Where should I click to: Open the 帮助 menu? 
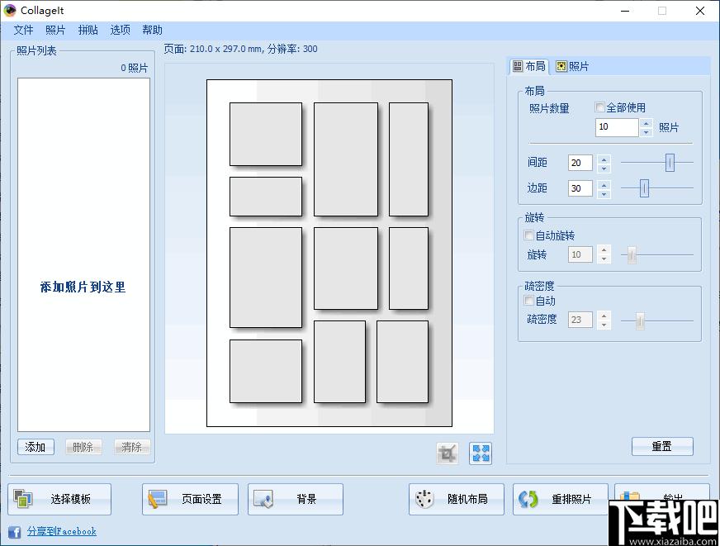tap(152, 31)
